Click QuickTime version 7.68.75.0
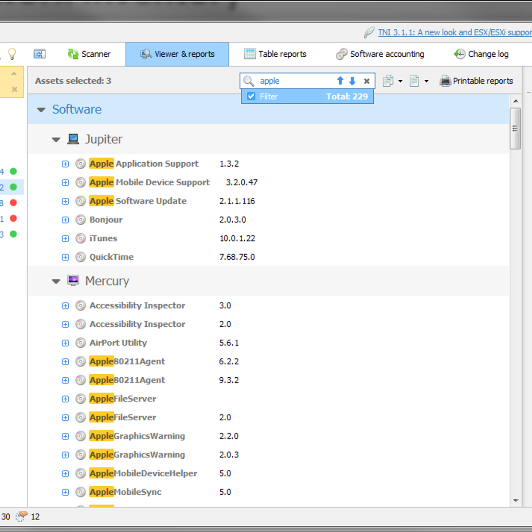Image resolution: width=532 pixels, height=532 pixels. 237,257
